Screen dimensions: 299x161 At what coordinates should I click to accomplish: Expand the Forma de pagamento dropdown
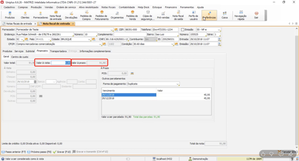click(178, 84)
